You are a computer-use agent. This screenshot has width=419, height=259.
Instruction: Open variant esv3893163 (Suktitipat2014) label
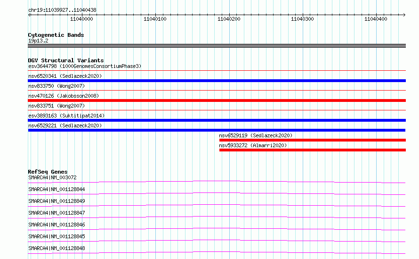pyautogui.click(x=66, y=116)
